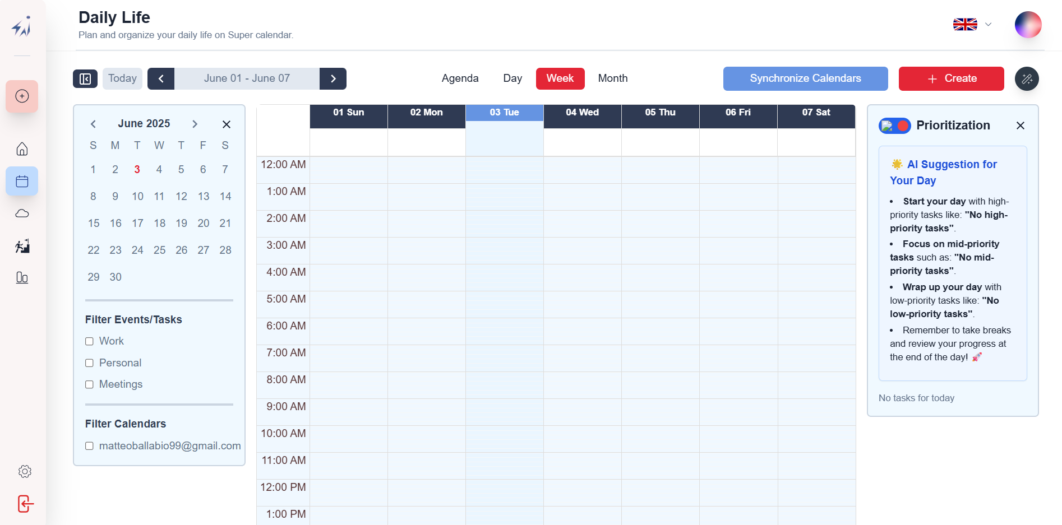
Task: Click the plus circle icon in sidebar
Action: (x=22, y=96)
